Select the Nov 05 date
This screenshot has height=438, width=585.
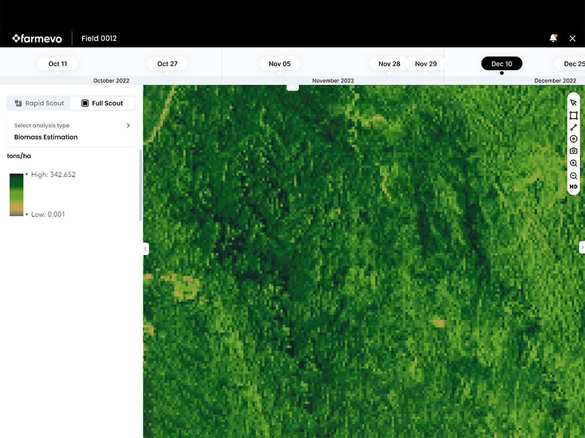coord(279,64)
